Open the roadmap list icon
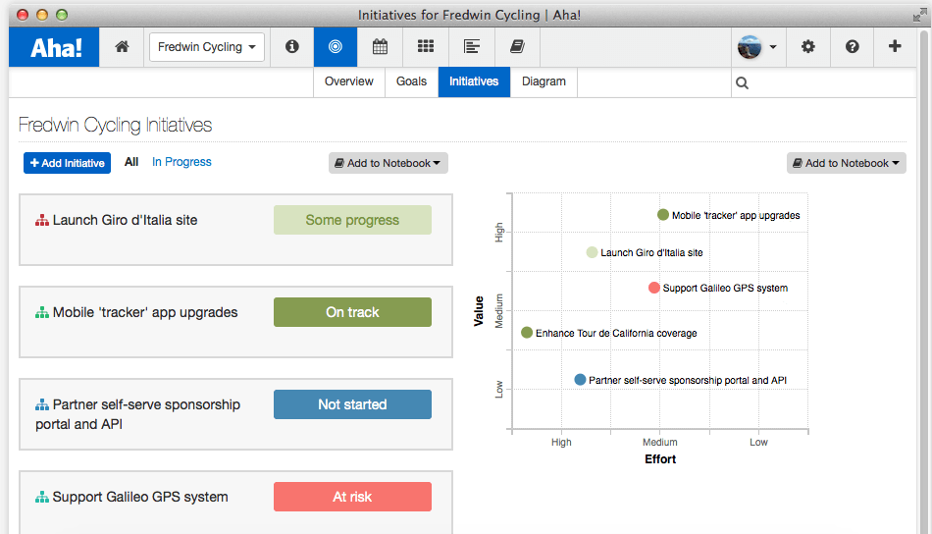 pyautogui.click(x=472, y=46)
